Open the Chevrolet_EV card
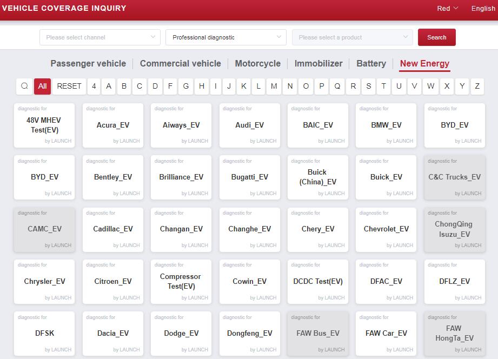 386,229
